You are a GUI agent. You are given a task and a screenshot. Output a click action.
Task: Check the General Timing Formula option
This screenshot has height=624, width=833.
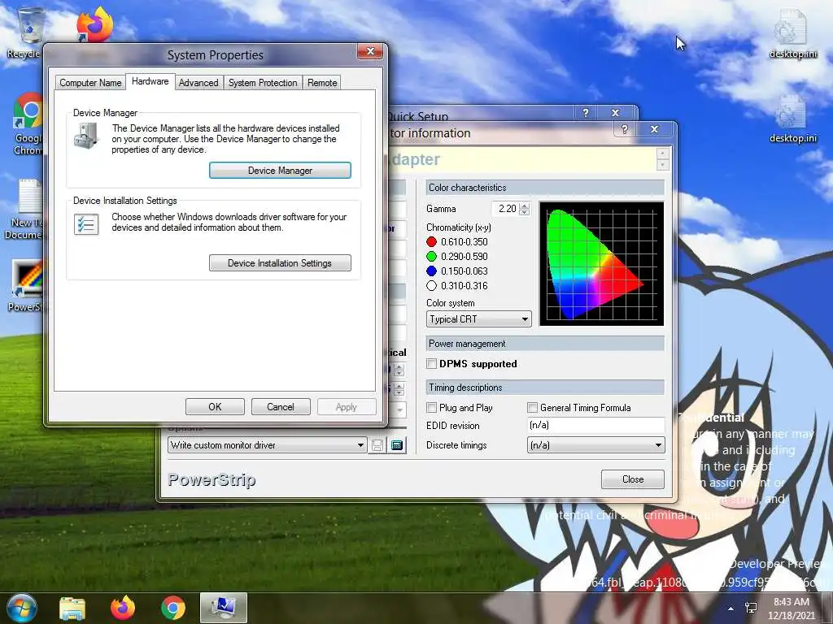(532, 408)
